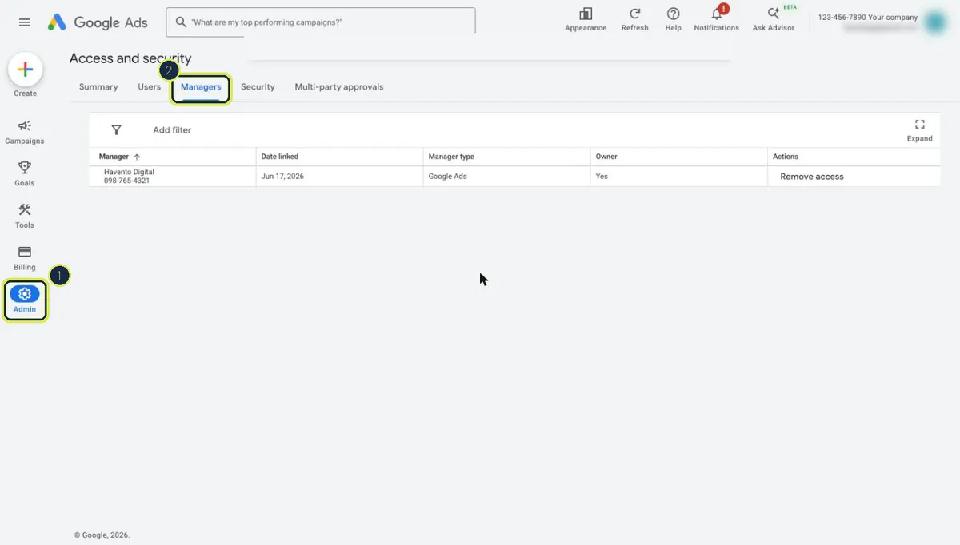Open Admin gear in sidebar

[x=25, y=300]
